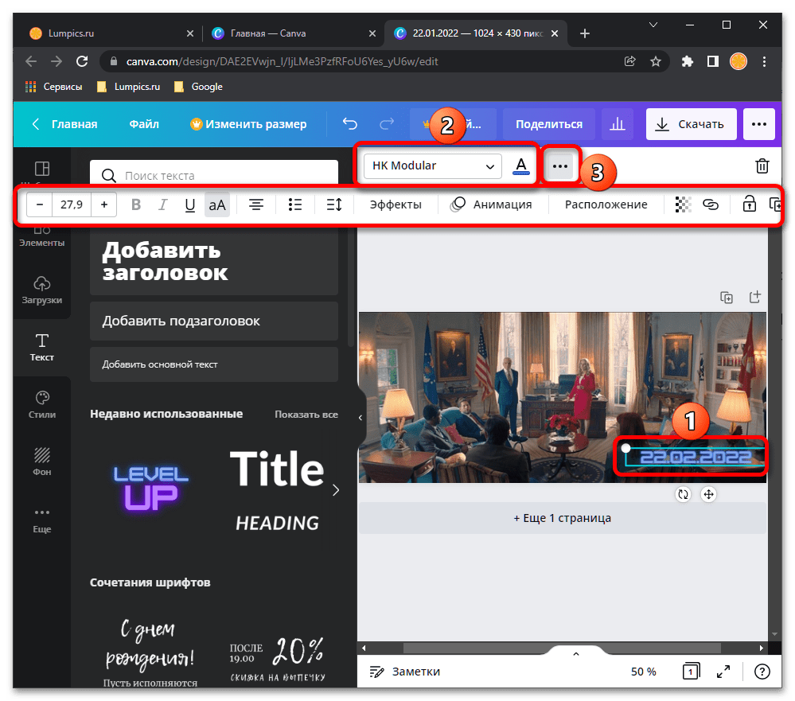
Task: Open the insights chart icon
Action: click(617, 124)
